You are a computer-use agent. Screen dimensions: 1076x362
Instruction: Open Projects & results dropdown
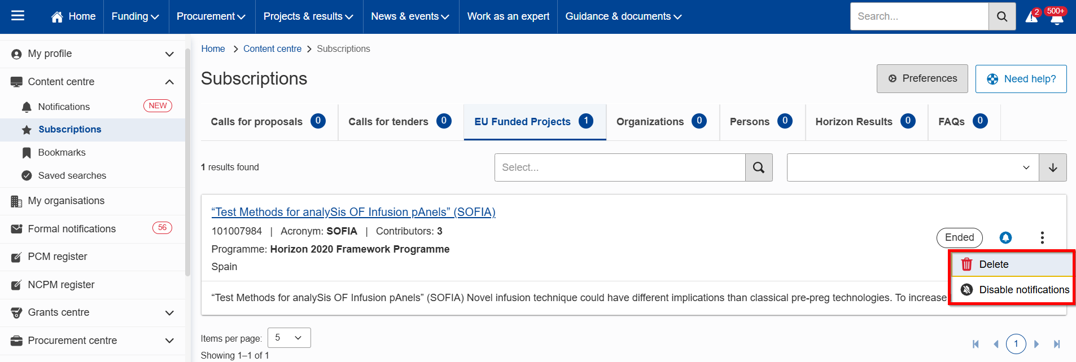coord(308,16)
